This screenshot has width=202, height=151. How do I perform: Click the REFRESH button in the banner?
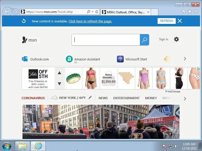(x=166, y=21)
